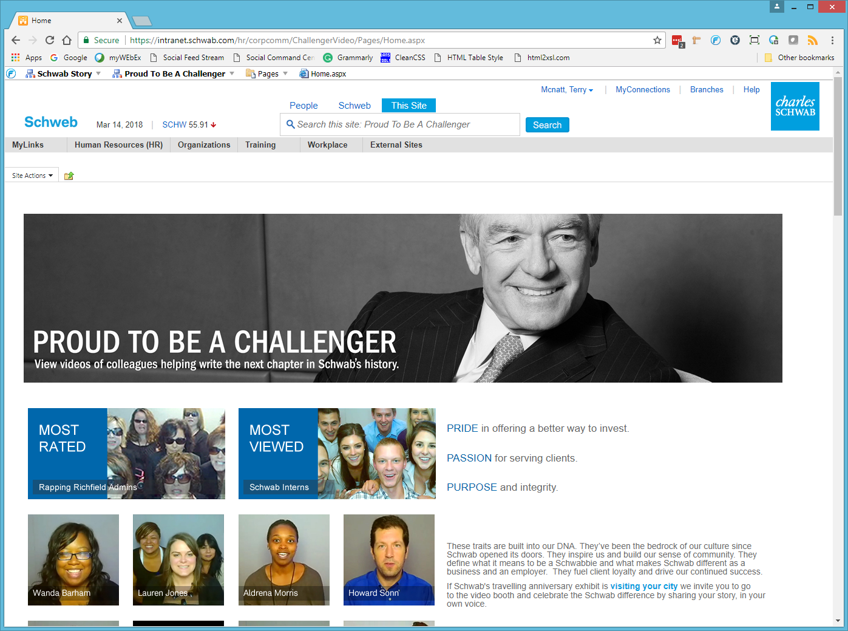
Task: Click the address bar URL
Action: 277,40
